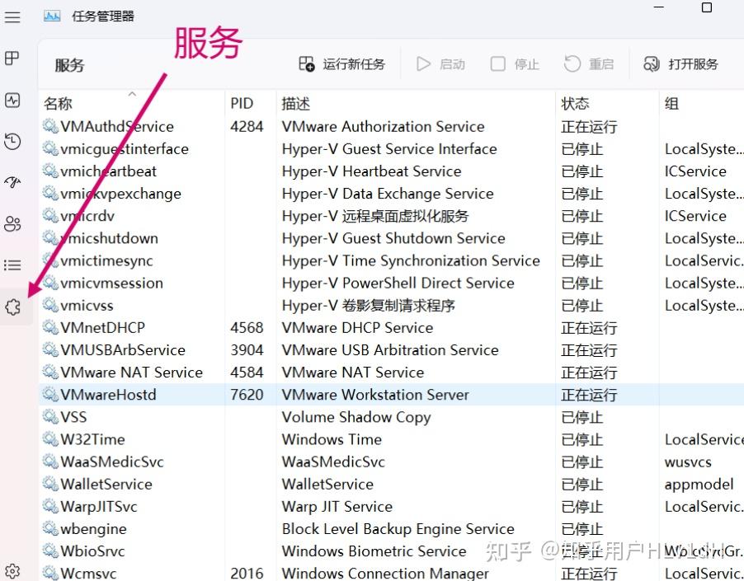
Task: Click group wusvcs cell
Action: click(688, 462)
